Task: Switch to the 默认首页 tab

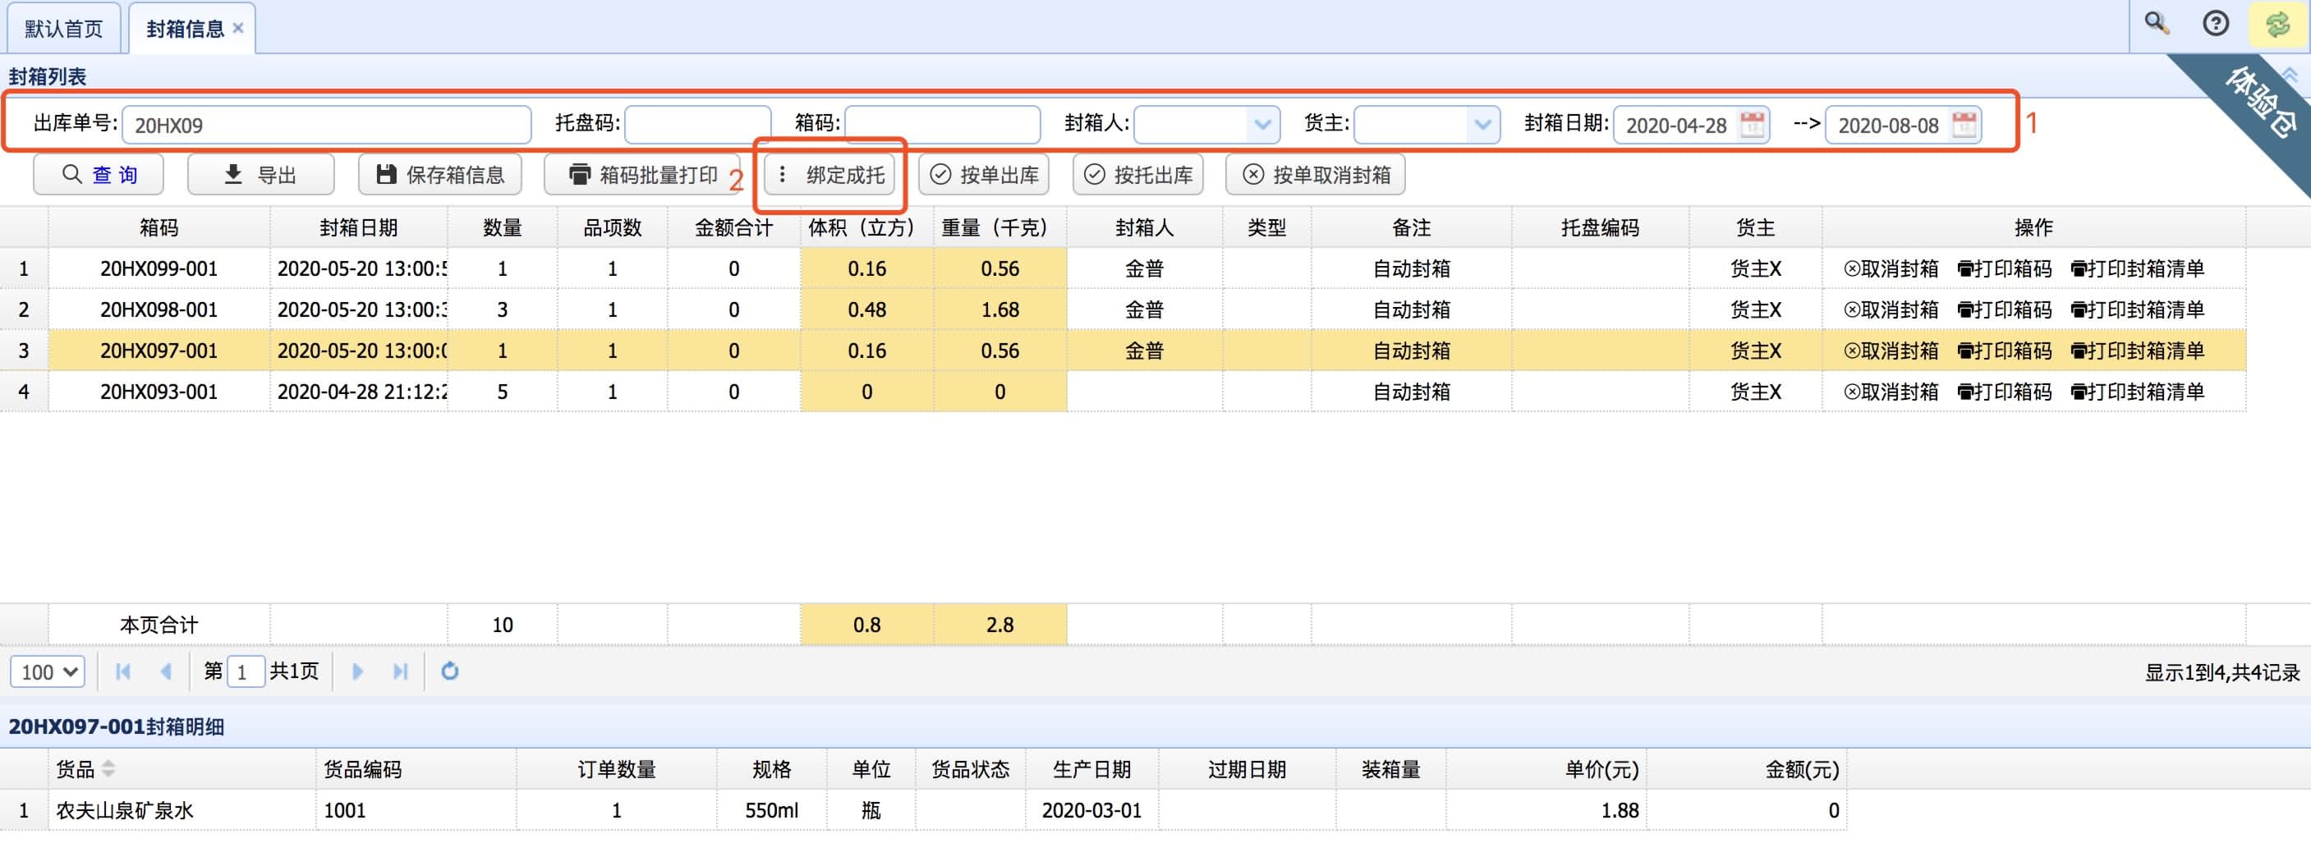Action: [64, 29]
